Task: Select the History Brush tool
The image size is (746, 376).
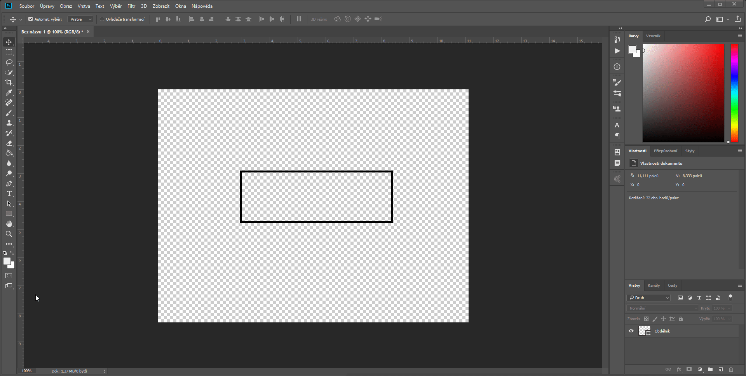Action: point(9,133)
